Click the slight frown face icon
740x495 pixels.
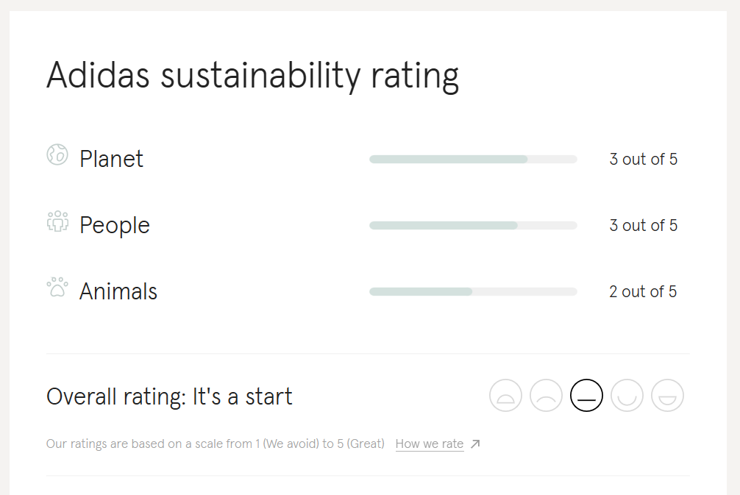click(x=546, y=396)
